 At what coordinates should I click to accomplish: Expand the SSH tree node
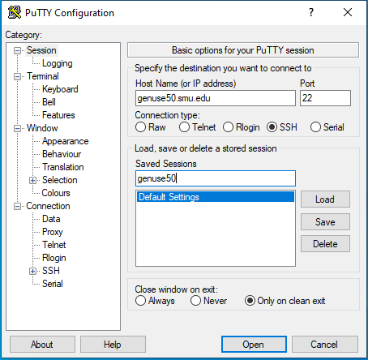coord(32,271)
